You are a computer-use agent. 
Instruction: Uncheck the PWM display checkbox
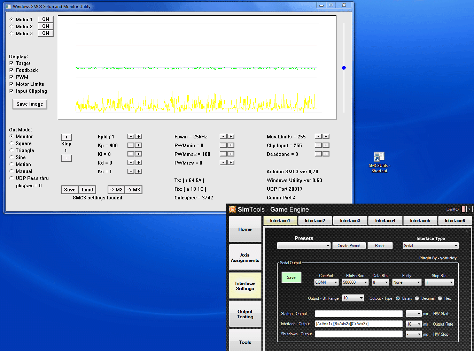[11, 77]
